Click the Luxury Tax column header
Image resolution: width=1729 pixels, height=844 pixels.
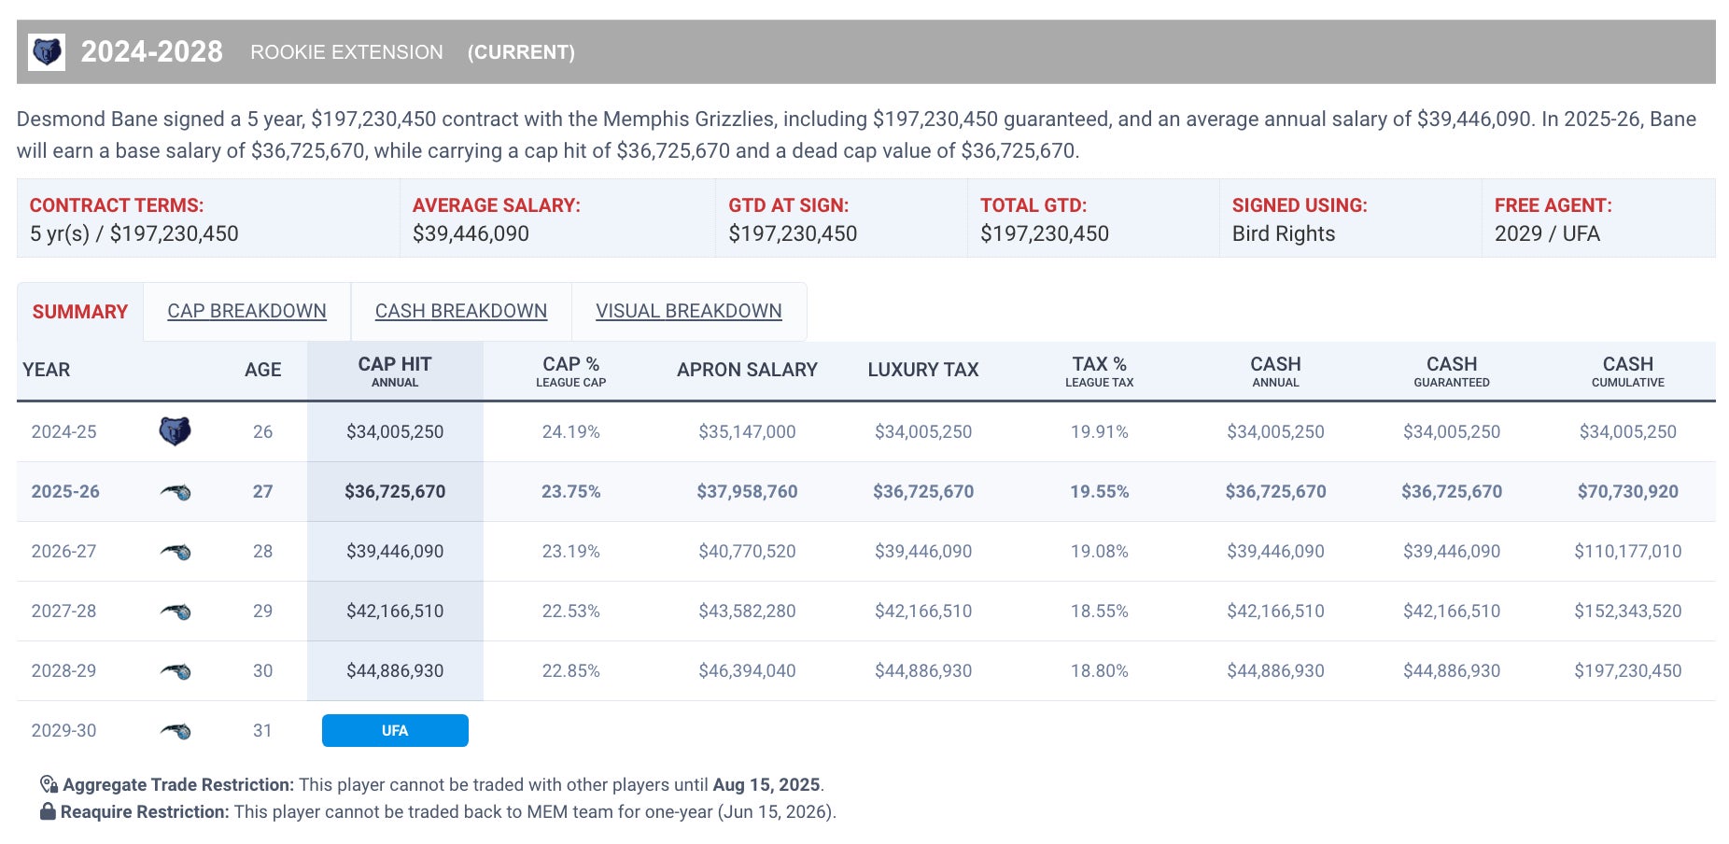923,371
